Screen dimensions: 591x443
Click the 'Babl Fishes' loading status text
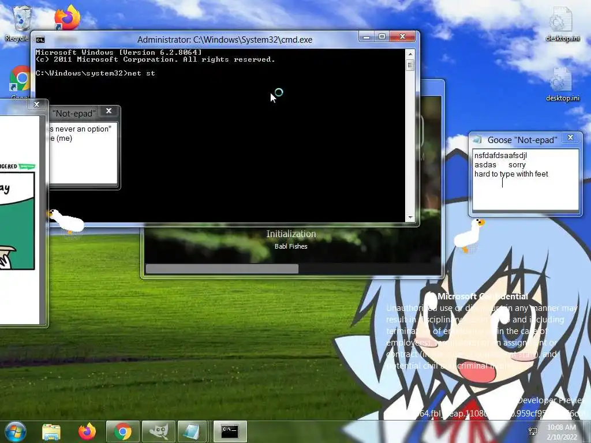tap(291, 246)
